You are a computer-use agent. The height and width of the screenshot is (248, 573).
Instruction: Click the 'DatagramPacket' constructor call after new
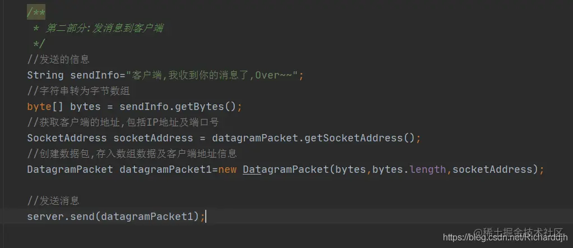click(x=286, y=169)
